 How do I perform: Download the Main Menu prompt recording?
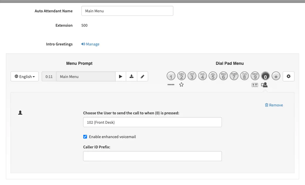click(131, 77)
